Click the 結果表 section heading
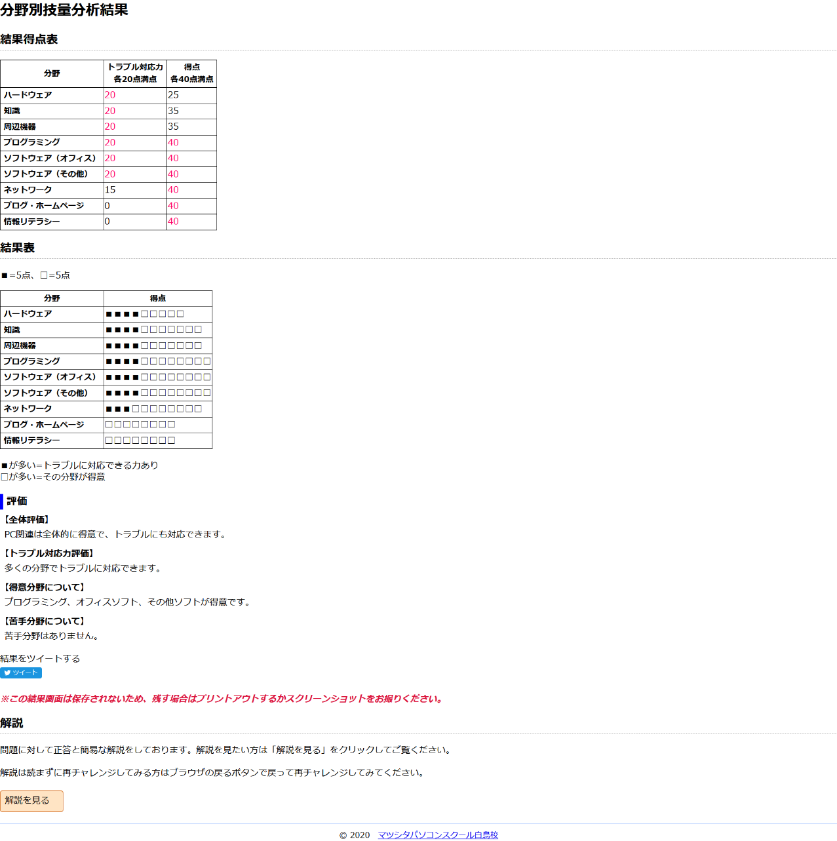 (18, 248)
